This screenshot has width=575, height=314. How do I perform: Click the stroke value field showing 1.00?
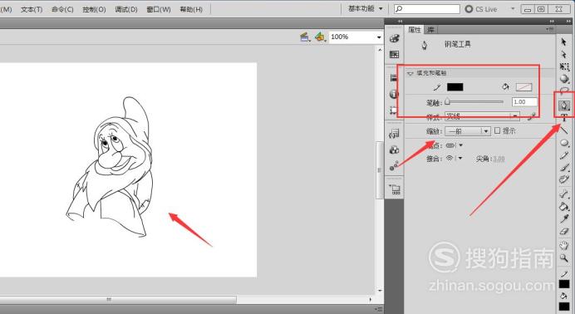tap(524, 102)
